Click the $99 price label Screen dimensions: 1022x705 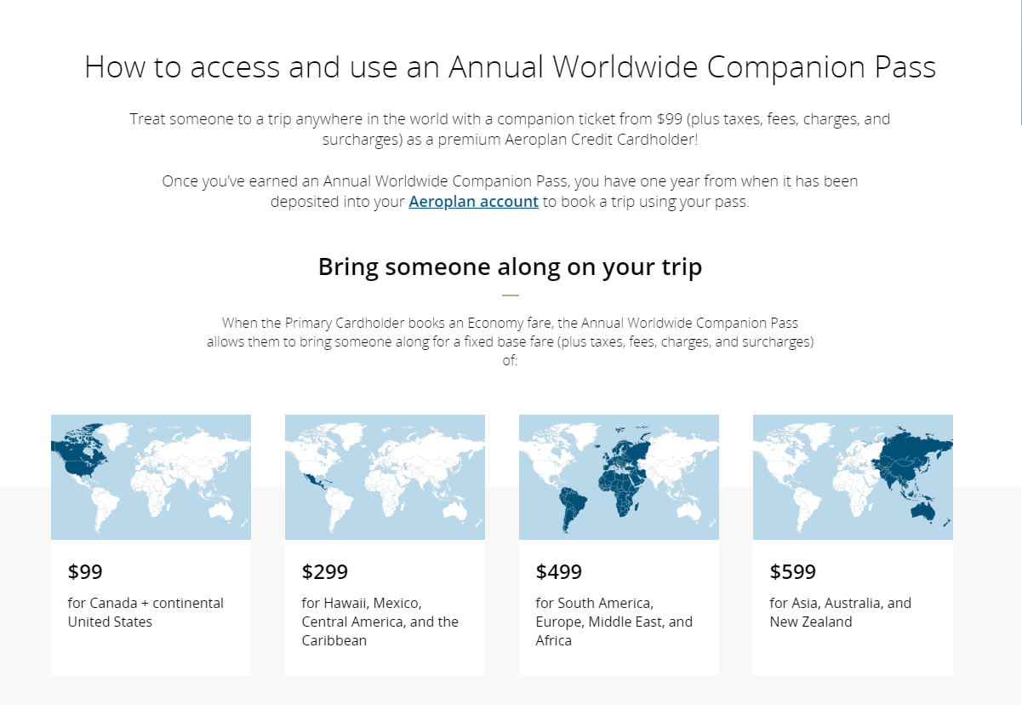[x=85, y=571]
